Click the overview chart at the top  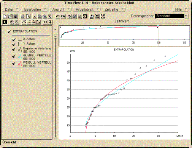(124, 36)
